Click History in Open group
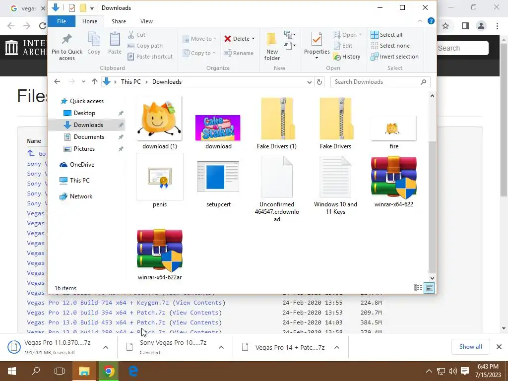Image resolution: width=508 pixels, height=381 pixels. tap(347, 57)
